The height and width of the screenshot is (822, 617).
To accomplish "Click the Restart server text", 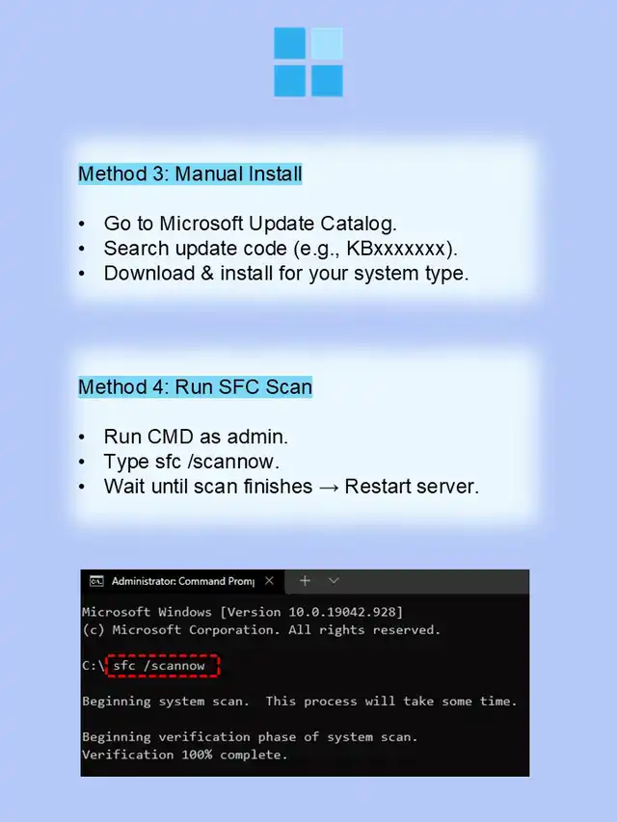I will click(412, 487).
